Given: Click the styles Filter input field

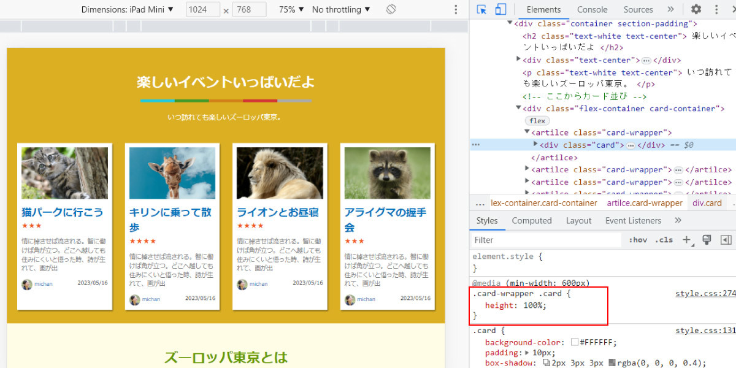Looking at the screenshot, I should pyautogui.click(x=547, y=240).
